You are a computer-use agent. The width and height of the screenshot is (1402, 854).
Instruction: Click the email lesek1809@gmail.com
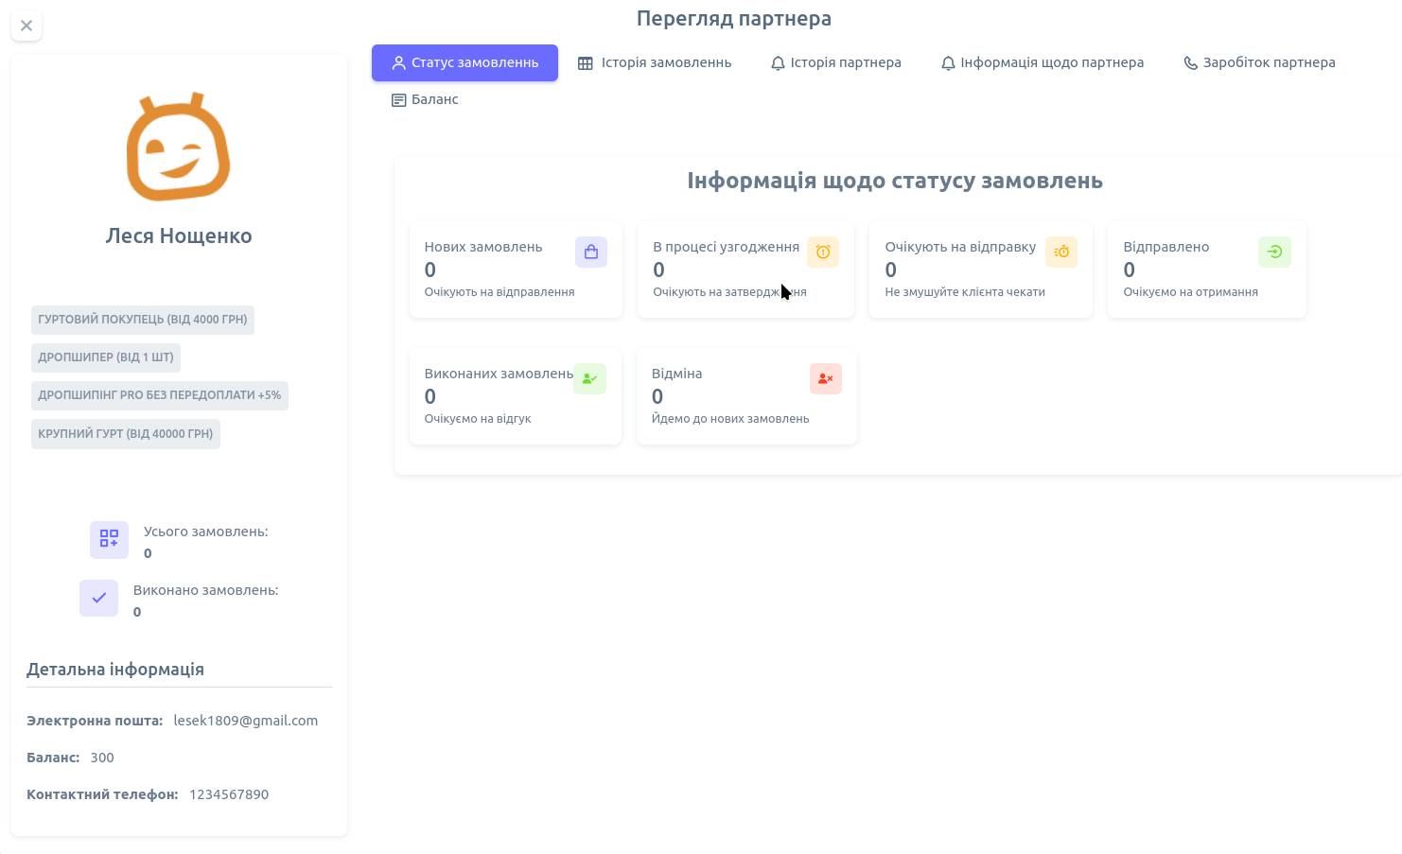(x=246, y=721)
